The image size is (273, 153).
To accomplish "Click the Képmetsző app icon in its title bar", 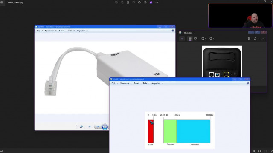I will [180, 33].
